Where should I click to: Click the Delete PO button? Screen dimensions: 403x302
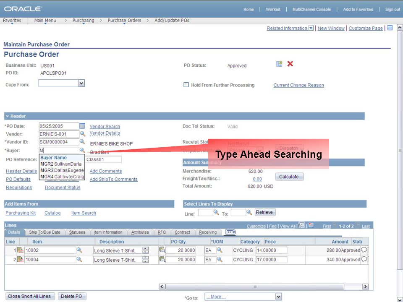[x=72, y=296]
